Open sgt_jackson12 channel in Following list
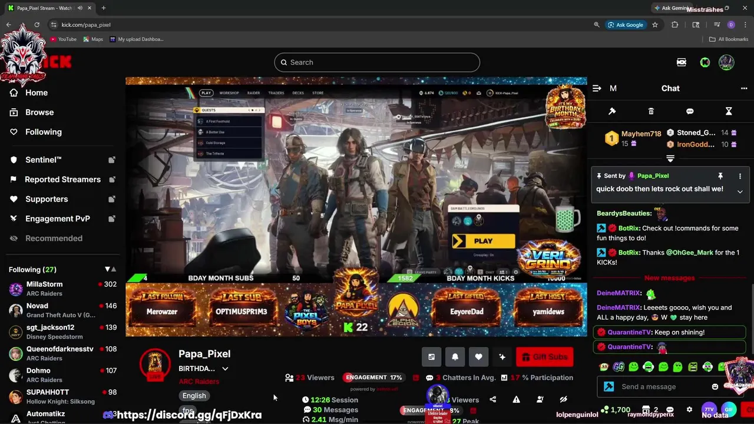 pos(62,332)
